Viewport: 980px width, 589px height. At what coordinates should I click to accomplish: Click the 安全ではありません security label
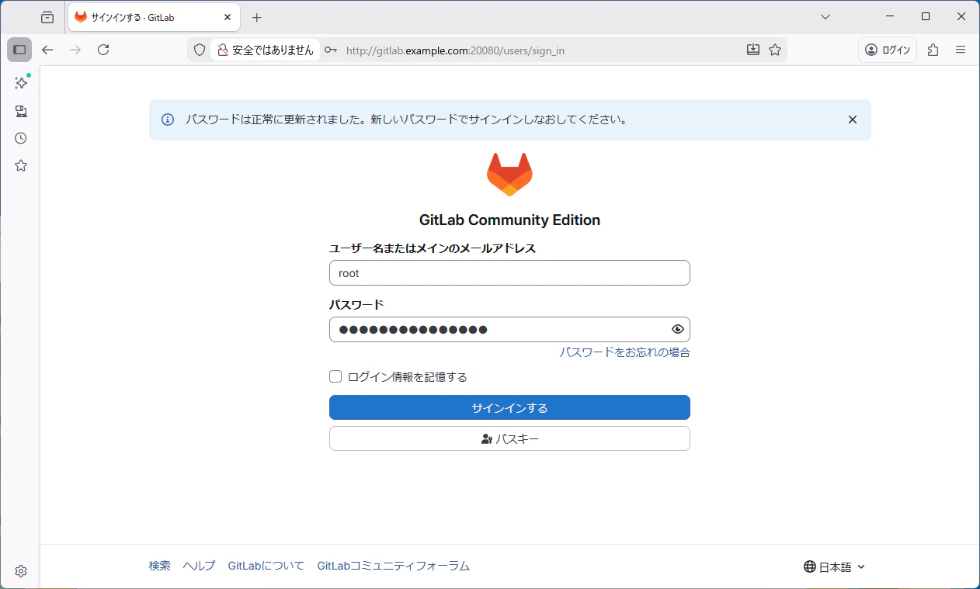point(273,50)
